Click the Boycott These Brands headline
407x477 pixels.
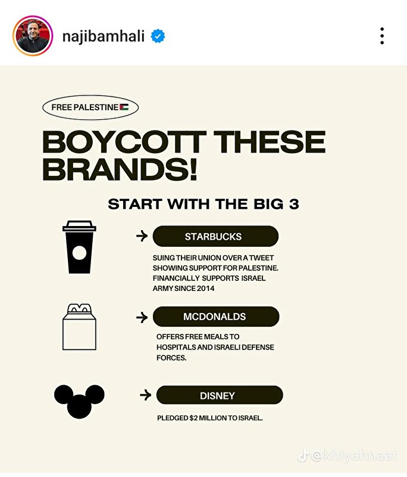coord(184,155)
